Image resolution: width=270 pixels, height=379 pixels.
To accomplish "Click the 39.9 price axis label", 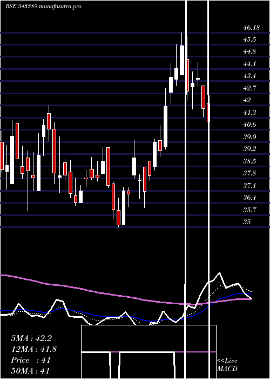I will (249, 137).
